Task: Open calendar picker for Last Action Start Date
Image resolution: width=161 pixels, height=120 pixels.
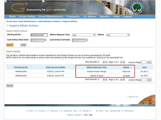Action: [45, 40]
